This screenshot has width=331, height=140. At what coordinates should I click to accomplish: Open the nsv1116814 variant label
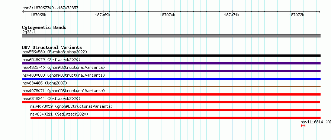(x=316, y=122)
